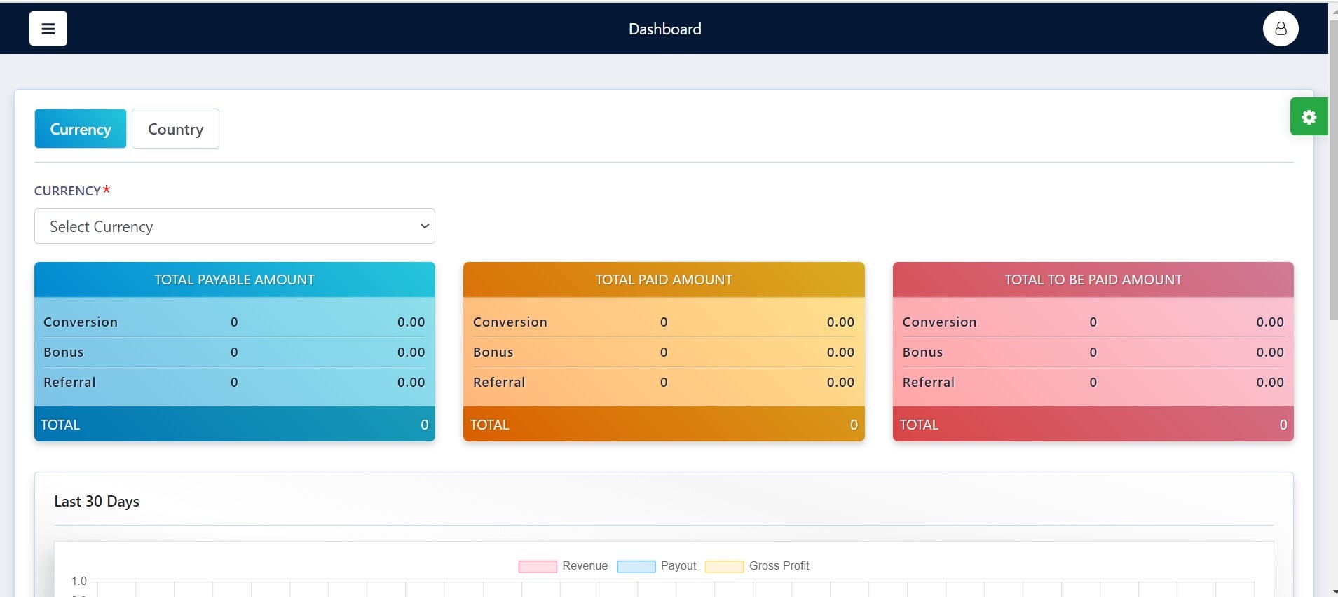Click the TOTAL PAYABLE AMOUNT header
Image resolution: width=1338 pixels, height=597 pixels.
coord(235,280)
